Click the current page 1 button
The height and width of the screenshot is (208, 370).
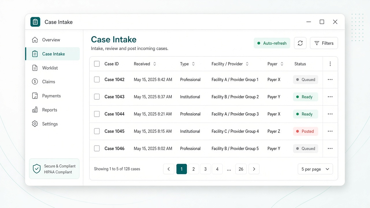(x=182, y=169)
